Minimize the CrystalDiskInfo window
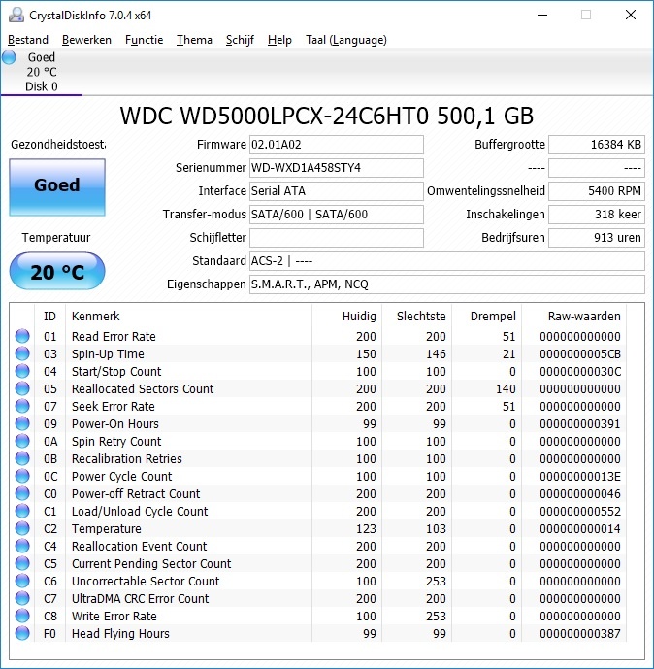This screenshot has height=669, width=654. 542,15
